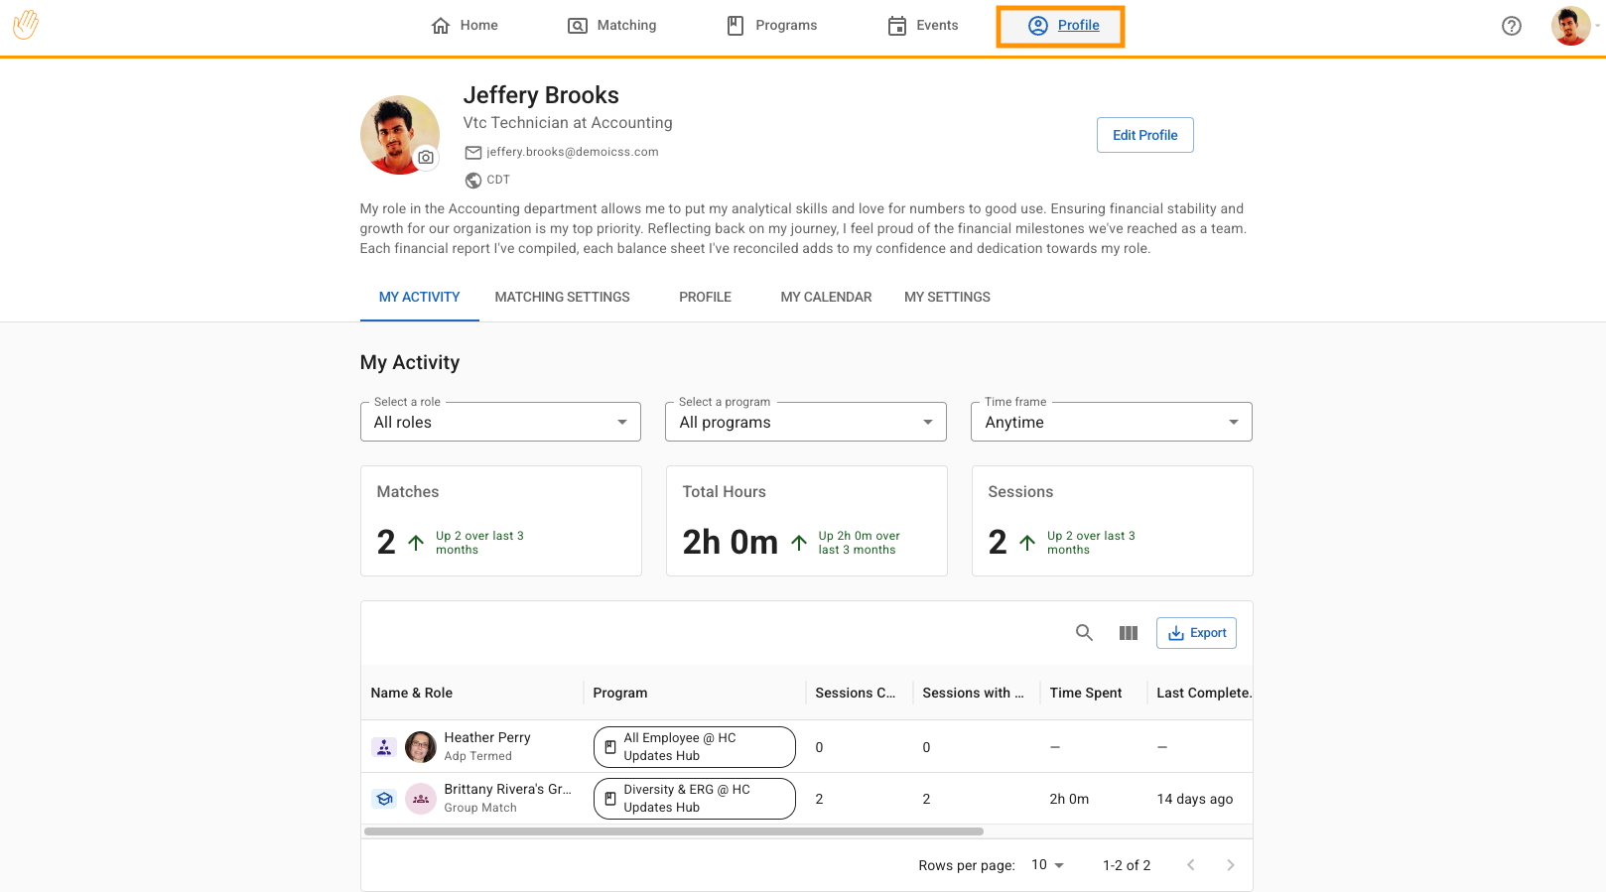Click the camera icon on profile photo
This screenshot has height=892, width=1606.
pos(426,157)
